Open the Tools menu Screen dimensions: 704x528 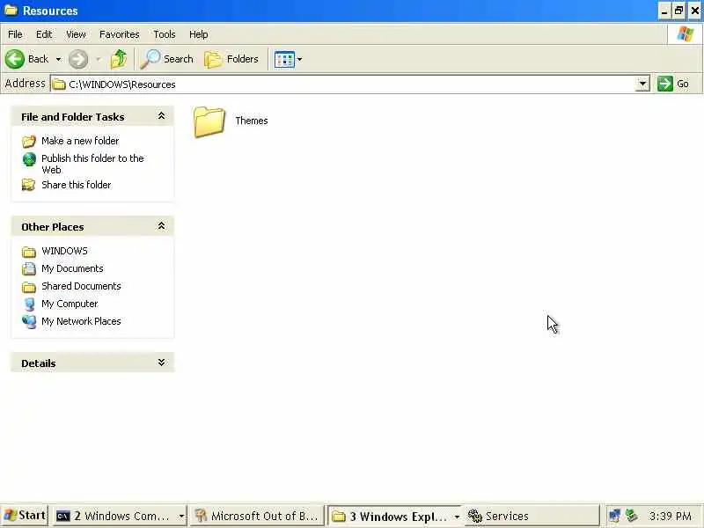point(164,34)
